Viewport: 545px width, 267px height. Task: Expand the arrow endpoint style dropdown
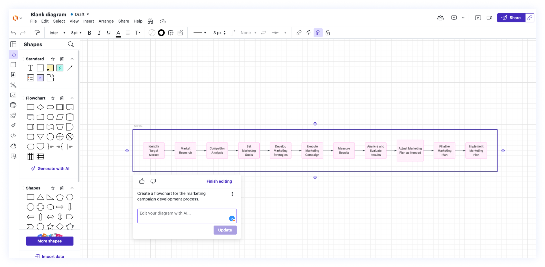pos(285,33)
